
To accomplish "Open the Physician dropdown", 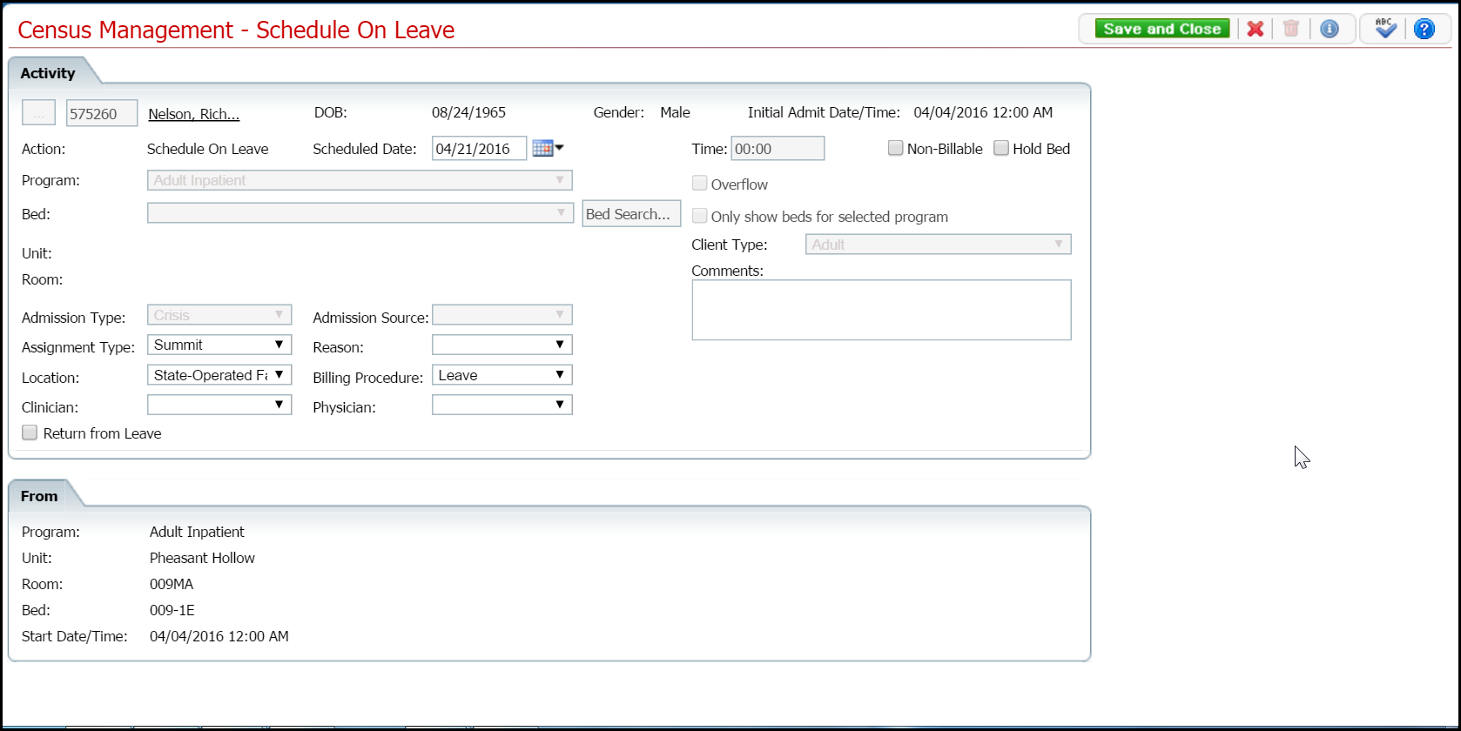I will pos(502,406).
